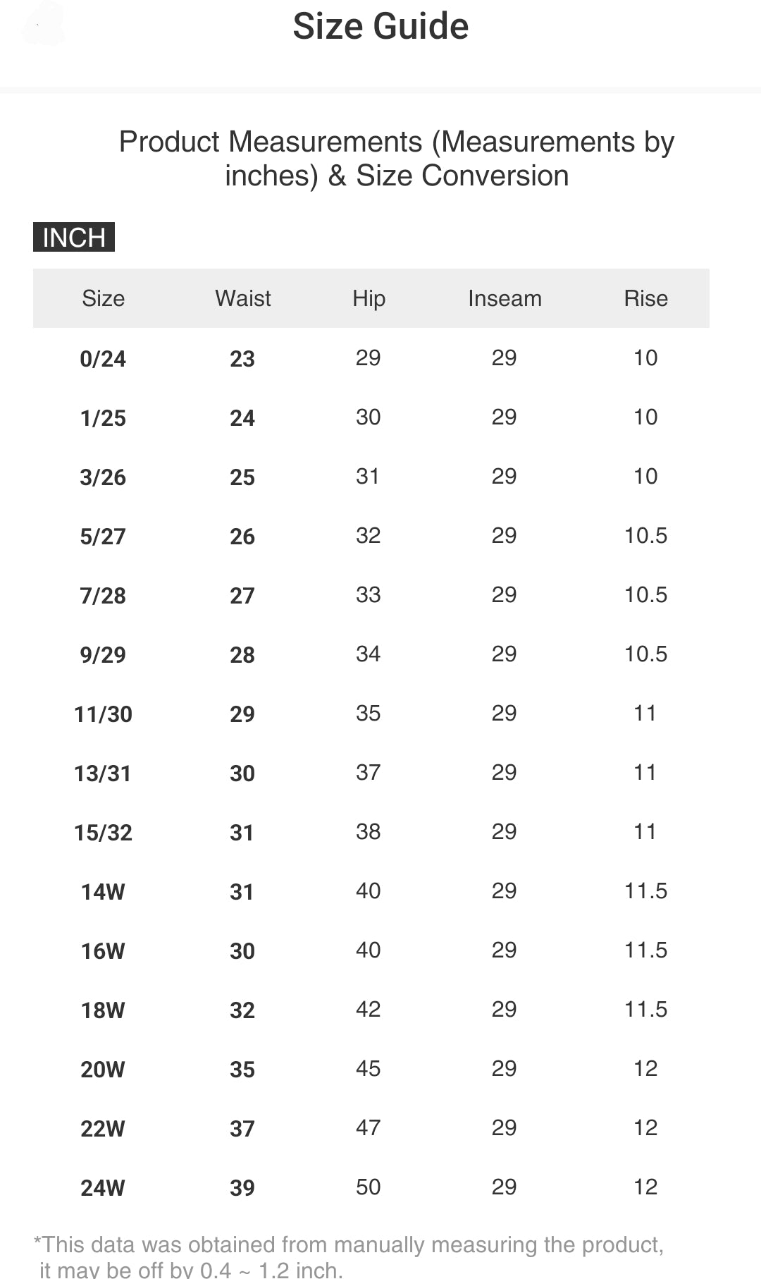The width and height of the screenshot is (761, 1279).
Task: Click the Inseam column header
Action: (x=505, y=298)
